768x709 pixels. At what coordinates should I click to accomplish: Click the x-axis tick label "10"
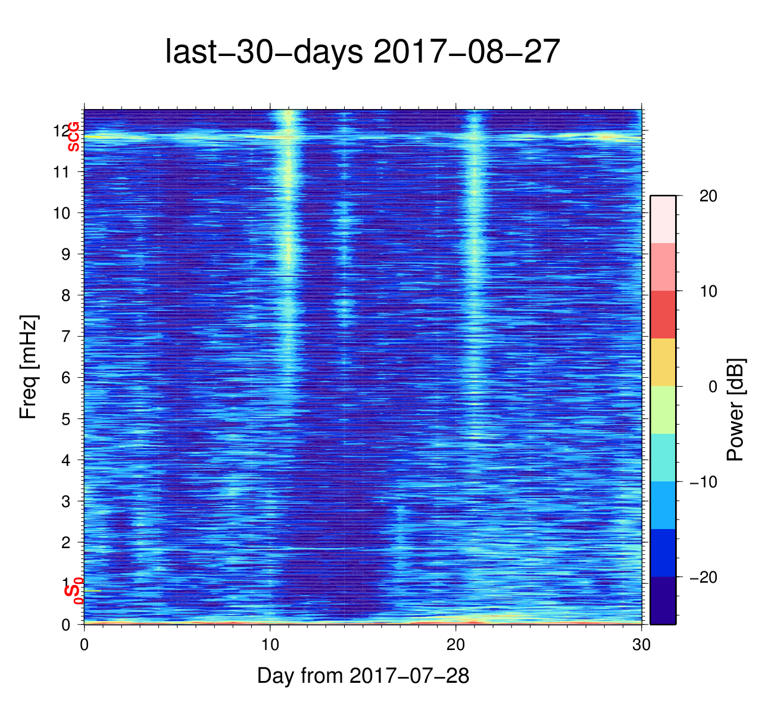pyautogui.click(x=270, y=645)
